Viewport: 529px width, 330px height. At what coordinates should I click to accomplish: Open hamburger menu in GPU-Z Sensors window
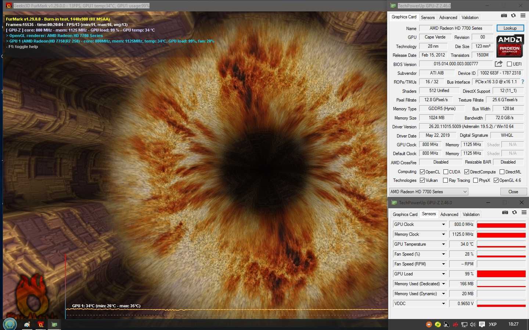(524, 212)
